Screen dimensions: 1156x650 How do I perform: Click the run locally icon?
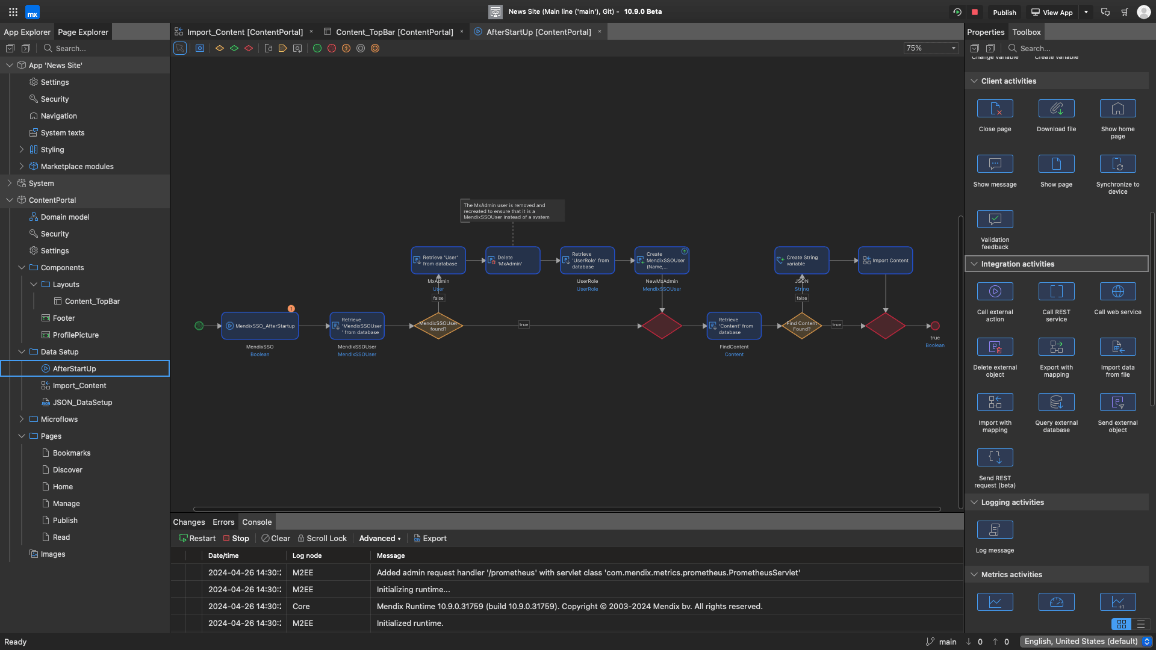(x=957, y=12)
